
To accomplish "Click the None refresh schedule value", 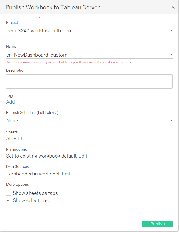I will pos(12,121).
